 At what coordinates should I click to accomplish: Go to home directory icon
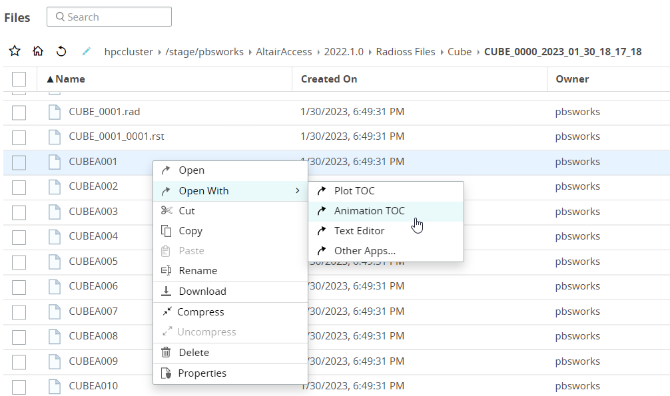click(x=38, y=51)
